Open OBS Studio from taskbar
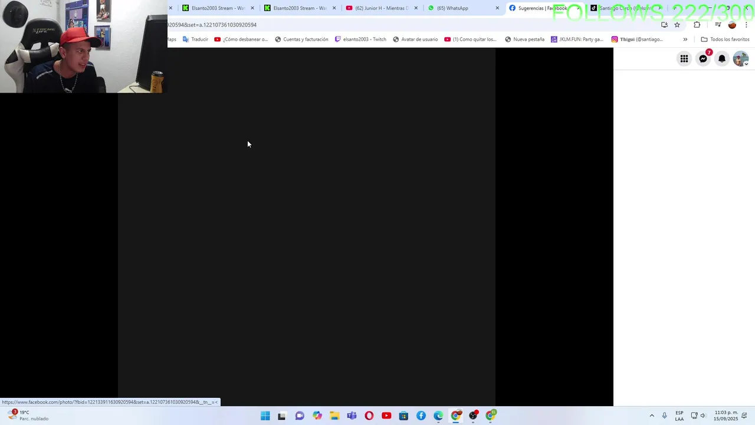The image size is (755, 425). click(x=473, y=416)
